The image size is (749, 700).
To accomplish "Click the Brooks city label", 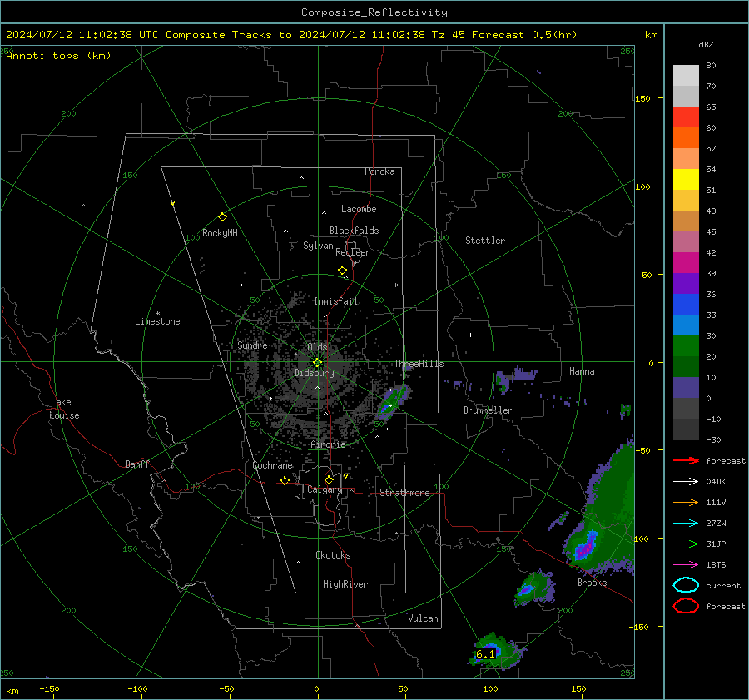I will click(x=593, y=583).
